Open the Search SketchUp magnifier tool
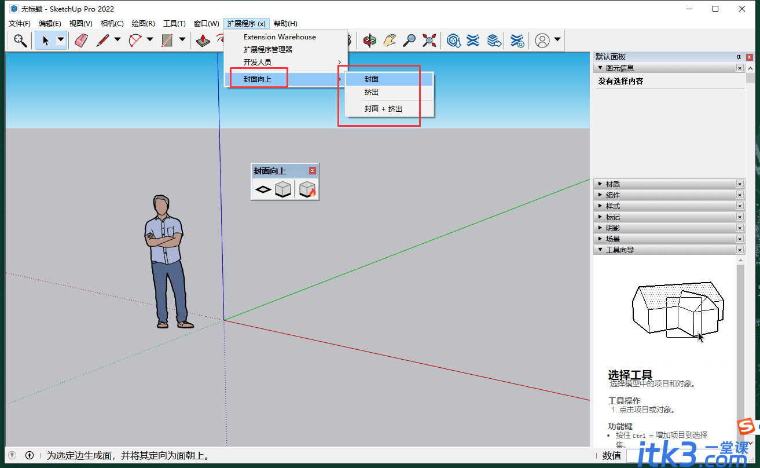The image size is (760, 468). pyautogui.click(x=20, y=40)
